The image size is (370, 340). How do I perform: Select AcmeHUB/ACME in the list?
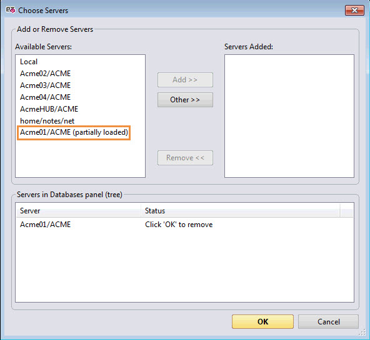(49, 109)
